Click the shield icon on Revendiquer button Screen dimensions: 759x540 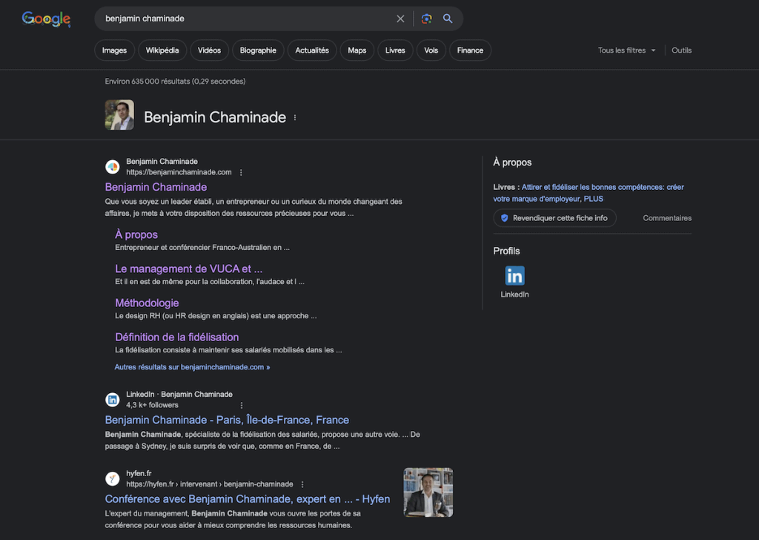(x=504, y=218)
